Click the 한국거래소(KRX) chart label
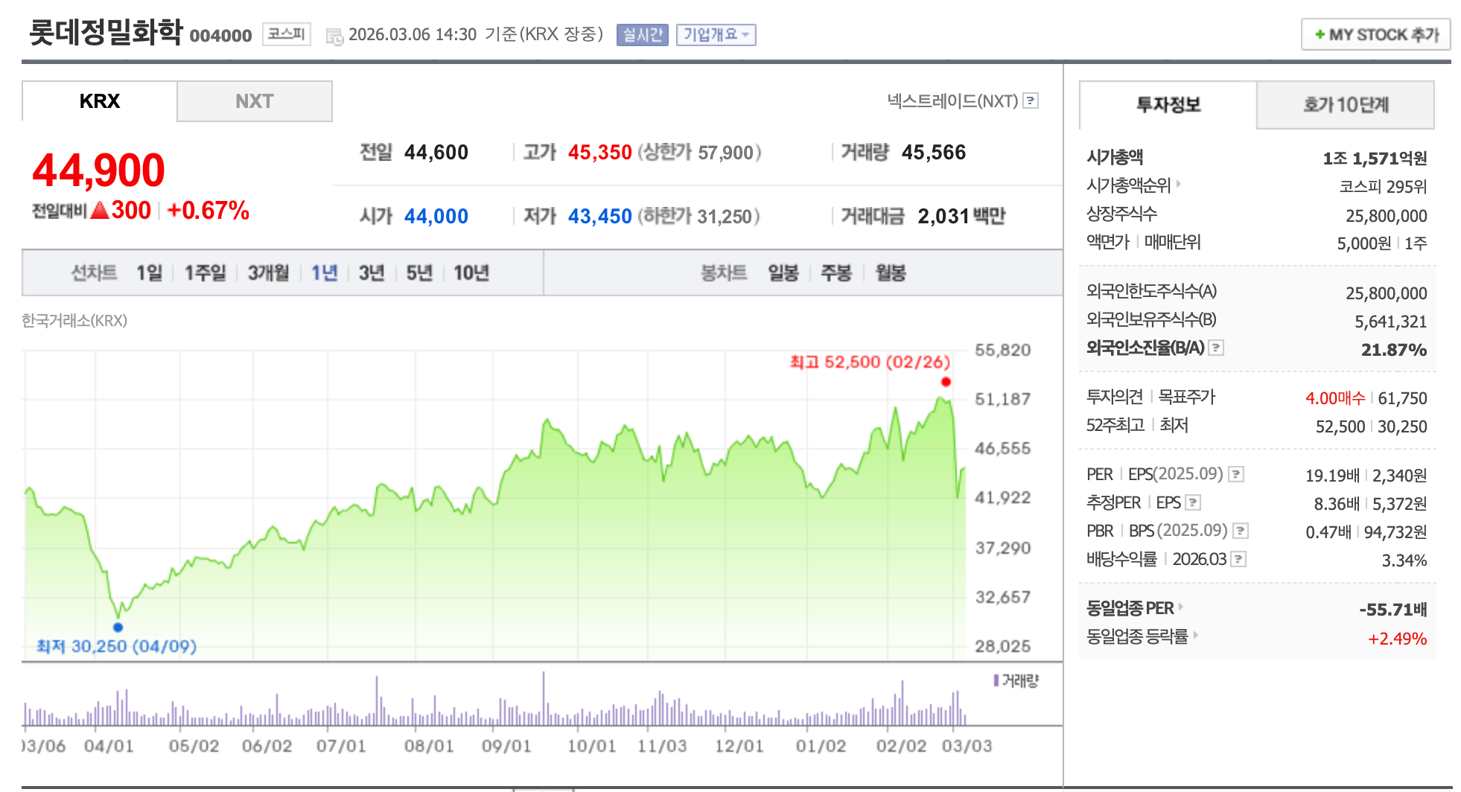Image resolution: width=1461 pixels, height=792 pixels. click(x=74, y=321)
